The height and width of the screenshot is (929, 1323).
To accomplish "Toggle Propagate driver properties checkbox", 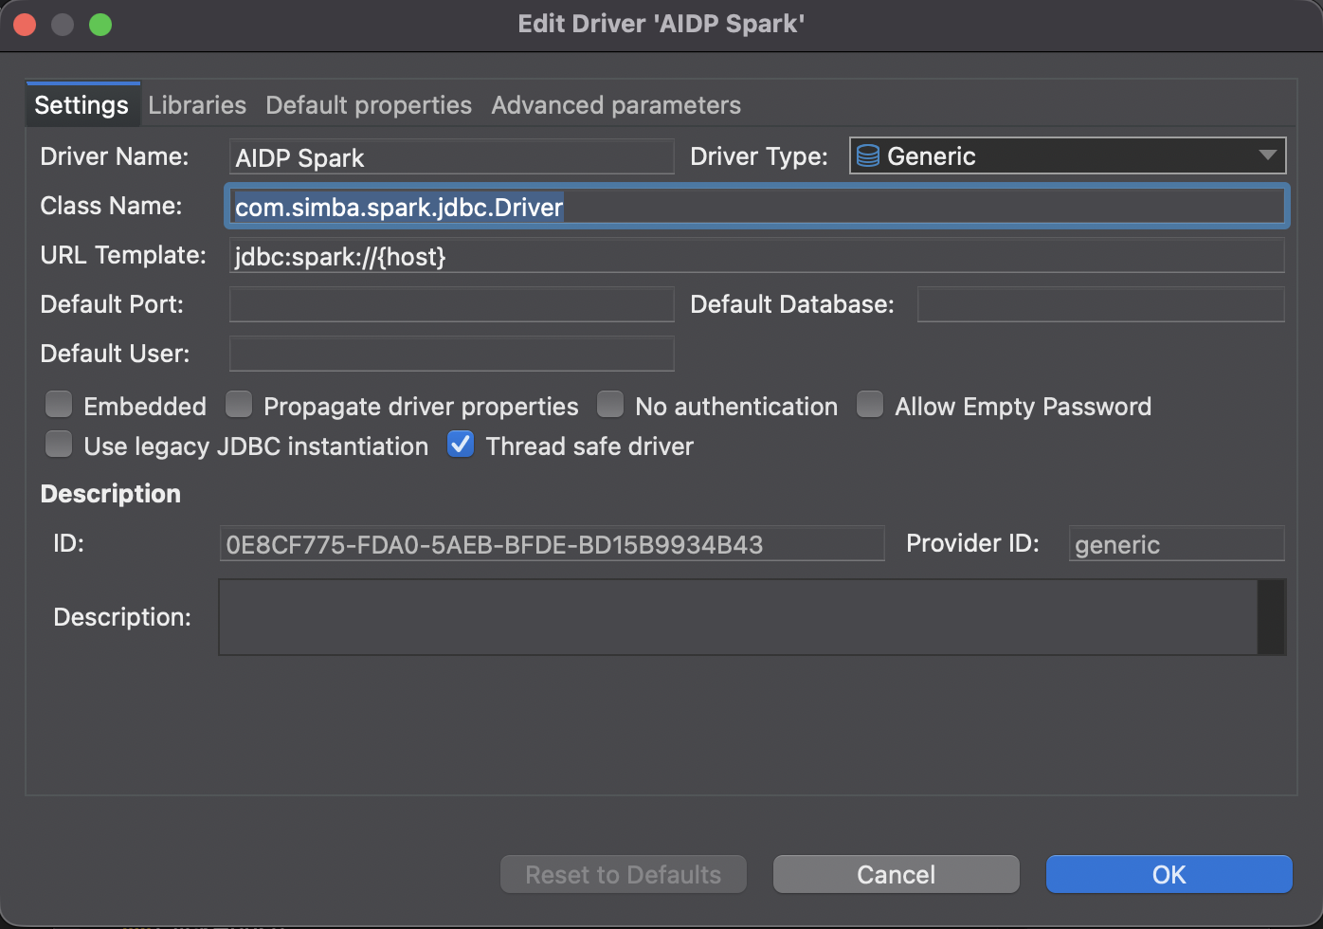I will click(239, 405).
